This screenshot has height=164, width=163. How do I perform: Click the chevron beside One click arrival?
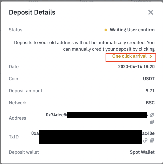click(x=151, y=56)
